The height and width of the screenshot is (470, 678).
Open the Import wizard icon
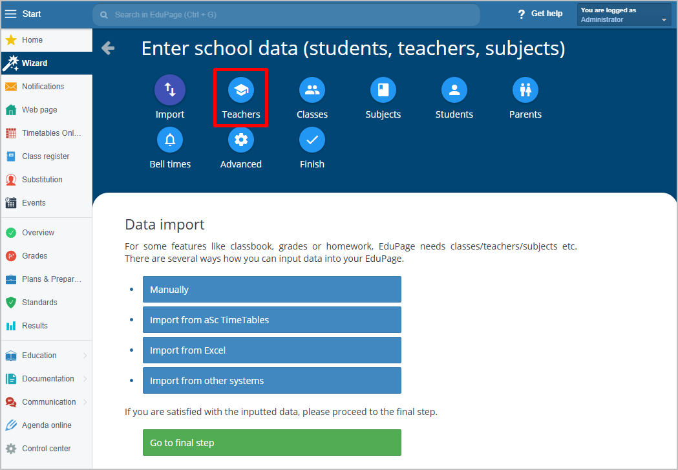(x=170, y=90)
